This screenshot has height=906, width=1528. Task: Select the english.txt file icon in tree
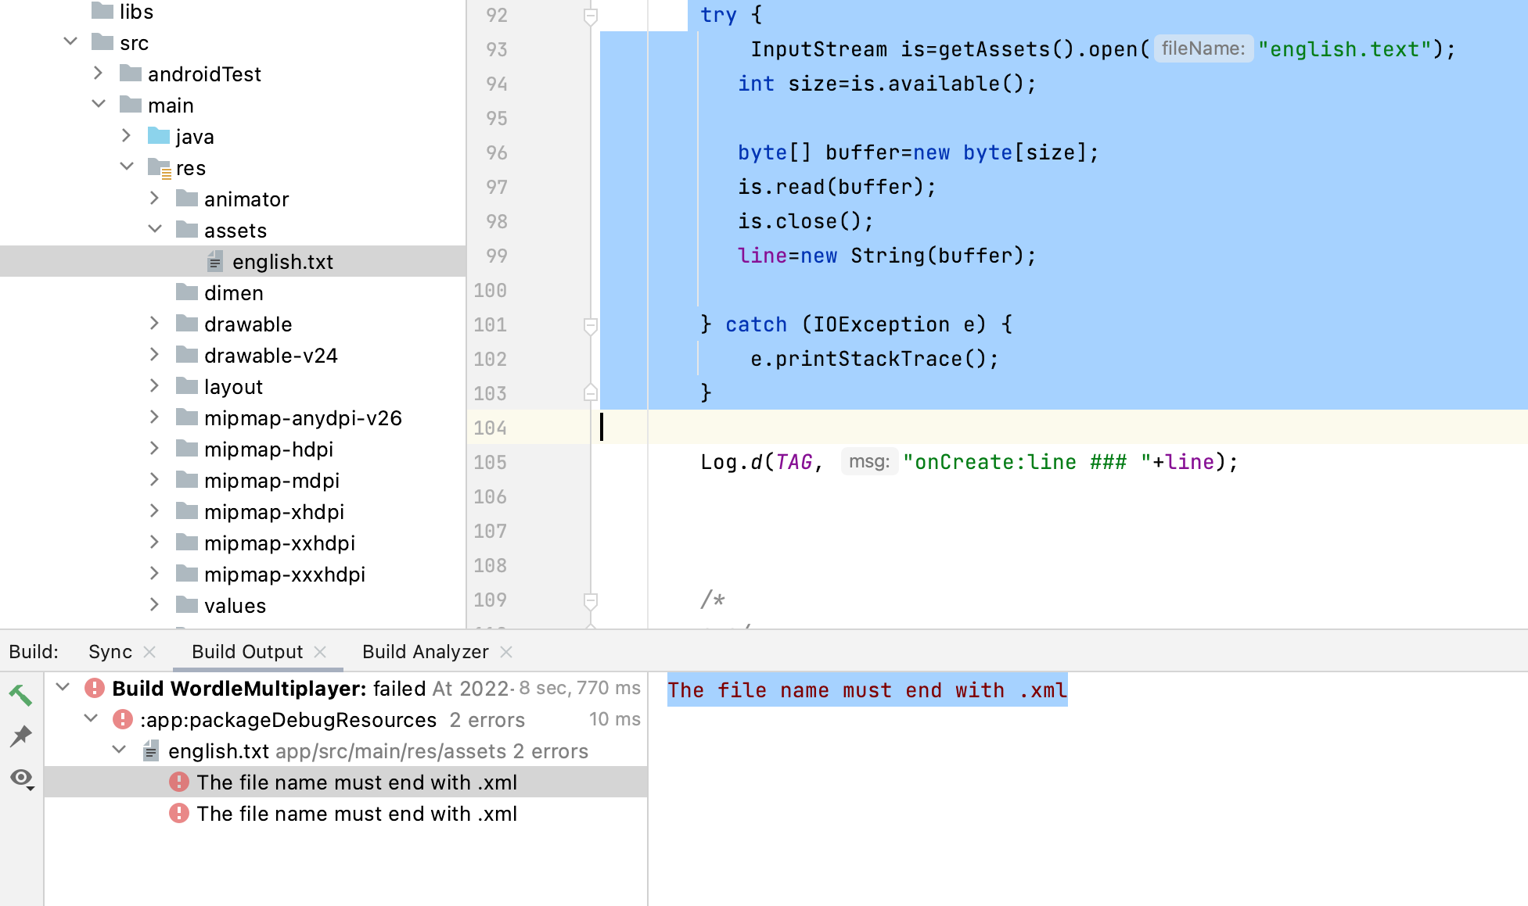point(215,262)
